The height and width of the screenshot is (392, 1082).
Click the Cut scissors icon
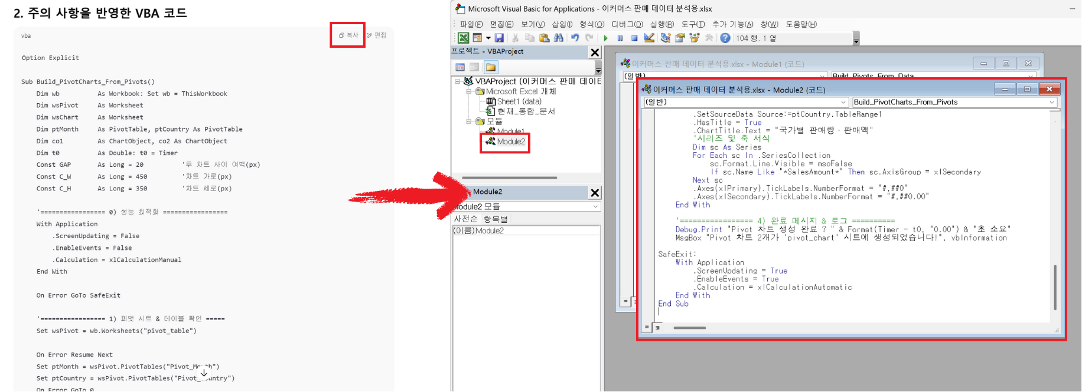click(516, 38)
